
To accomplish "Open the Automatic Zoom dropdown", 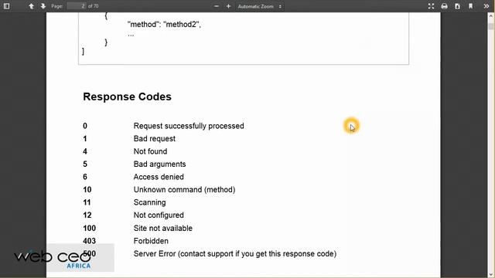I will [x=260, y=6].
